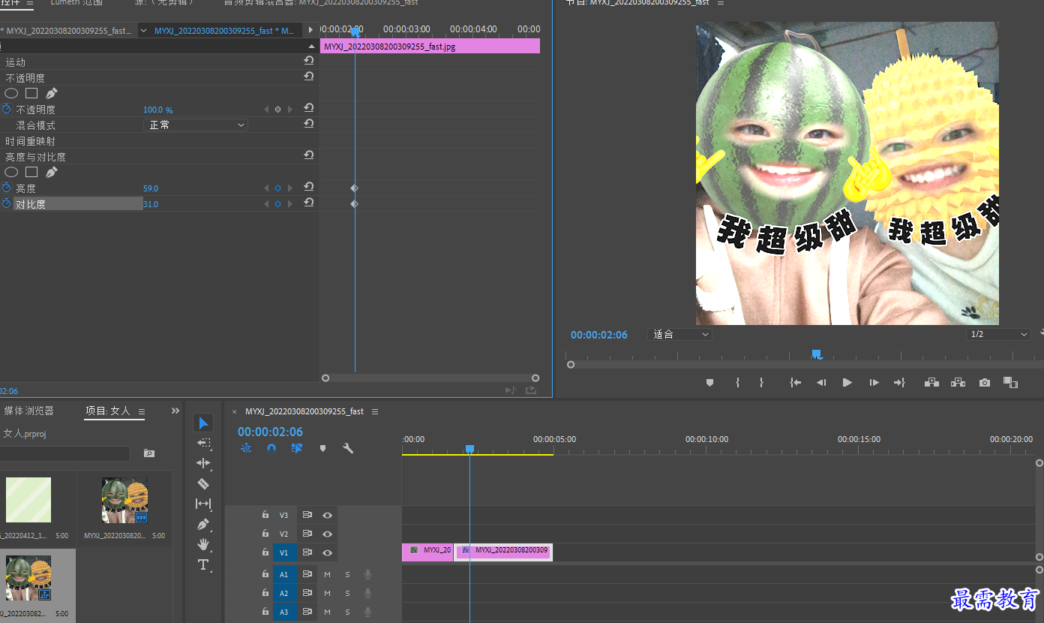Switch to the 媒体浏览器 tab

click(28, 411)
